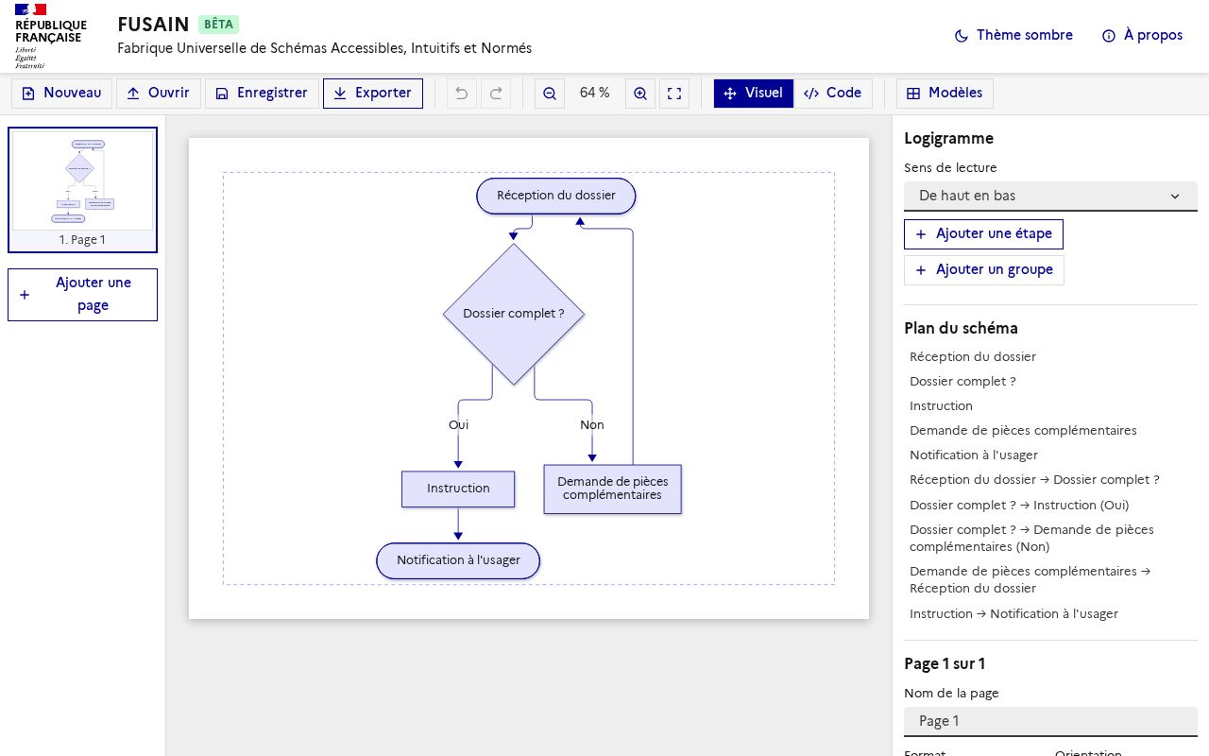Click the 'Non' connector label
Viewport: 1209px width, 756px height.
coord(592,425)
